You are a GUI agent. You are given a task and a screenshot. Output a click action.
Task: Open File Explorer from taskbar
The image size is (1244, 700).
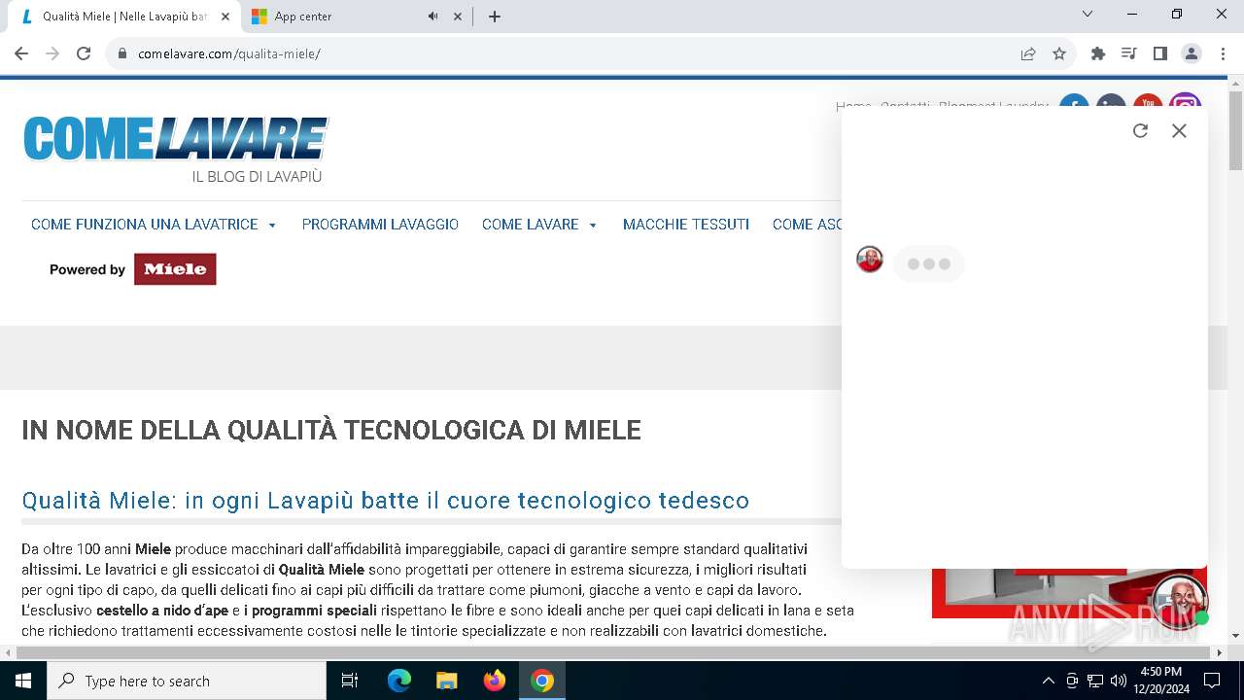coord(446,681)
